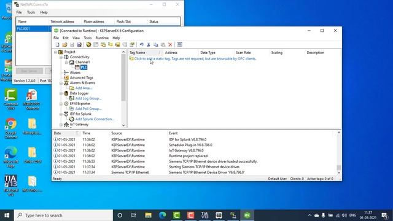Click the Cut scissors toolbar icon

[x=149, y=45]
